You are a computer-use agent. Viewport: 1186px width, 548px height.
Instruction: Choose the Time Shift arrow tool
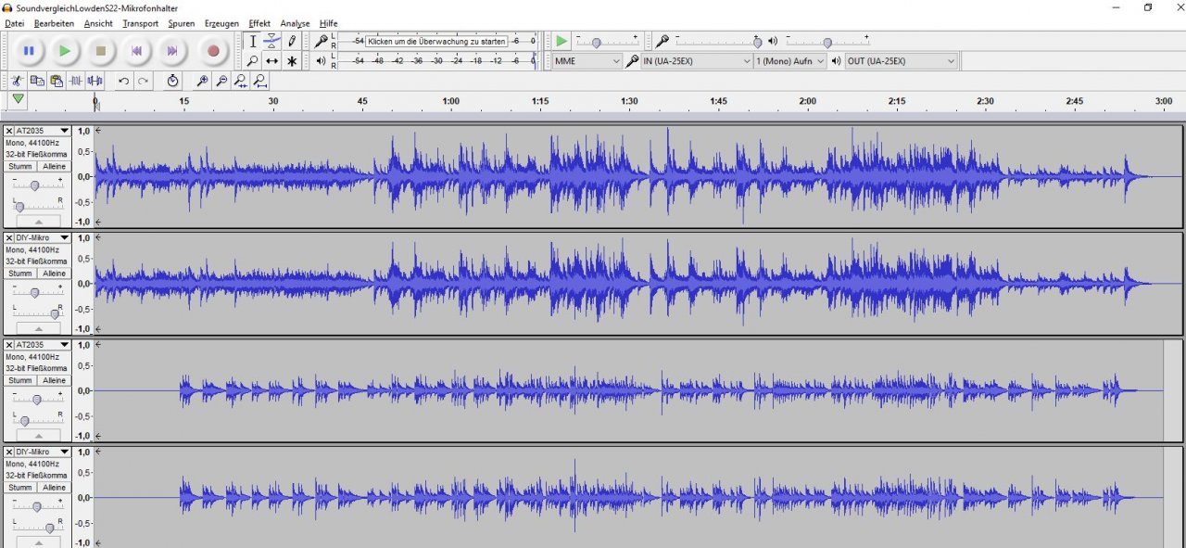click(271, 61)
